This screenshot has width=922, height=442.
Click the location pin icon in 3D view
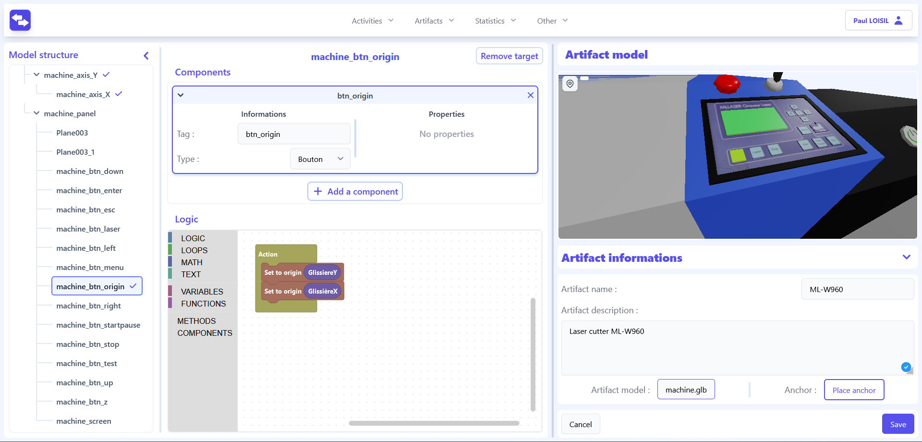(x=570, y=84)
